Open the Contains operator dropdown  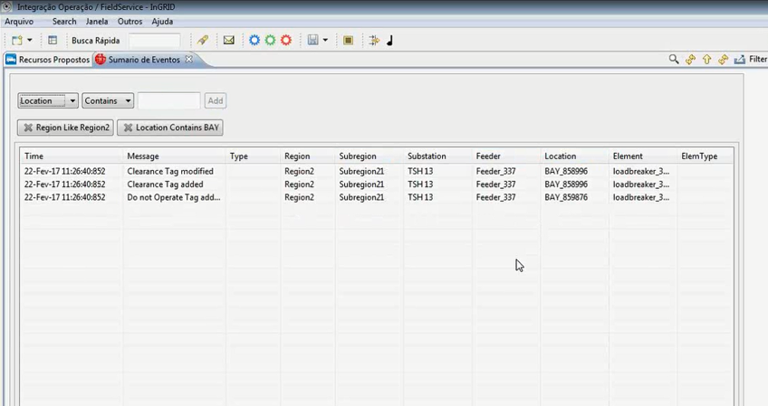coord(128,101)
